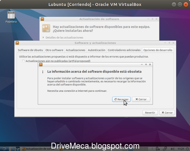Minimize the VirtualBox window

[174, 4]
